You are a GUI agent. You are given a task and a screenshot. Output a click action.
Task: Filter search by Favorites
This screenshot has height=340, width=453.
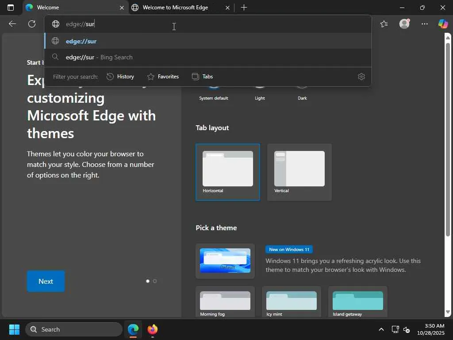point(163,77)
